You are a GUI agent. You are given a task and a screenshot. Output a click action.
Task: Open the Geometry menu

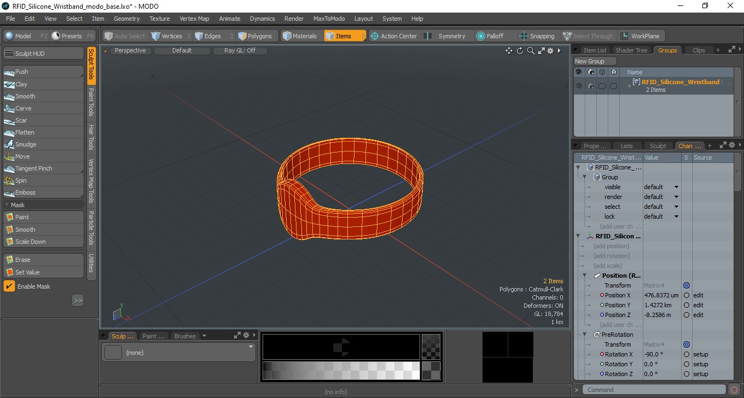pyautogui.click(x=127, y=19)
